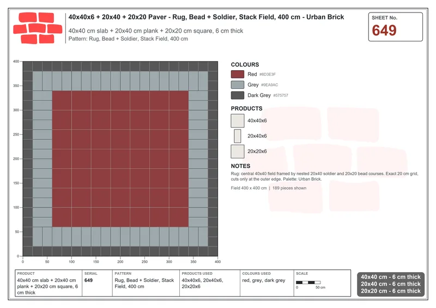Select the Red colour swatch
This screenshot has height=308, width=436.
(238, 74)
